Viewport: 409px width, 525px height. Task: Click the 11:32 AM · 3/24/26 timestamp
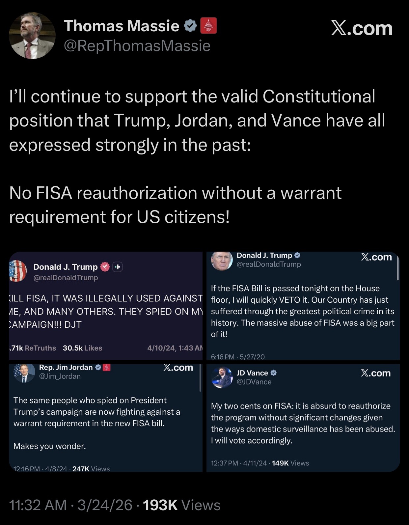point(71,505)
